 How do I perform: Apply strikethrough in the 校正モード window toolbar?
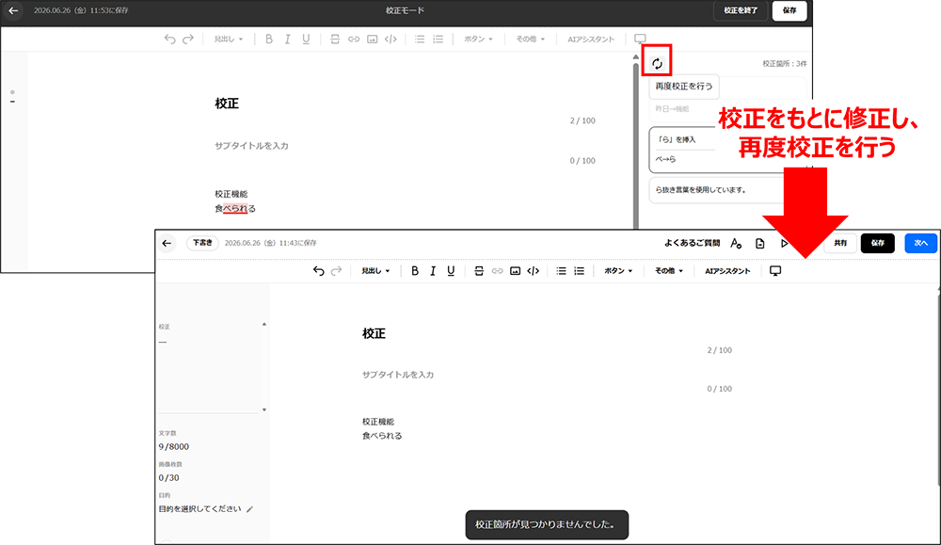tap(335, 39)
